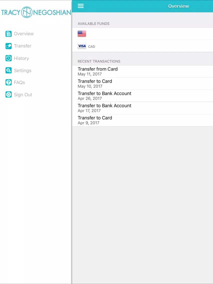213x284 pixels.
Task: Click the May 11, 2017 date
Action: (x=90, y=74)
